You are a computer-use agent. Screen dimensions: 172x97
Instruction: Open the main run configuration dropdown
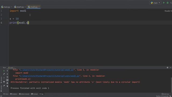tap(155, 3)
